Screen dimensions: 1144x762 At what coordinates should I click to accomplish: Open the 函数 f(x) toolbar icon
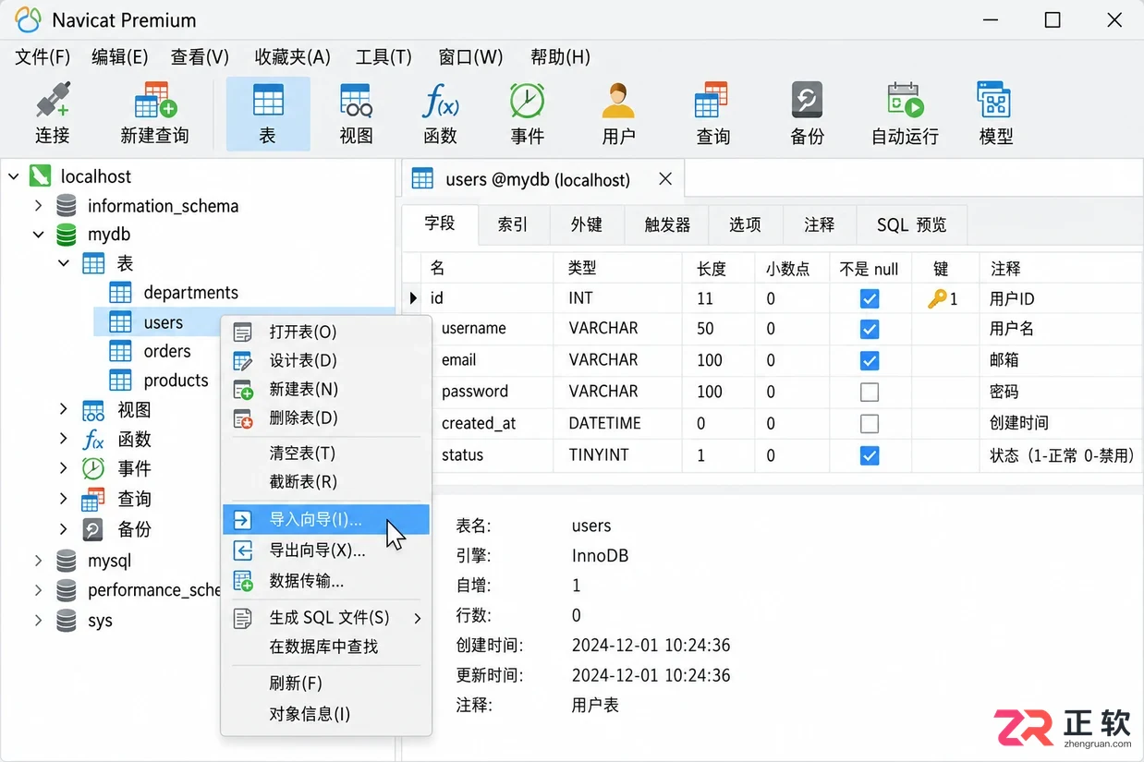[x=441, y=113]
